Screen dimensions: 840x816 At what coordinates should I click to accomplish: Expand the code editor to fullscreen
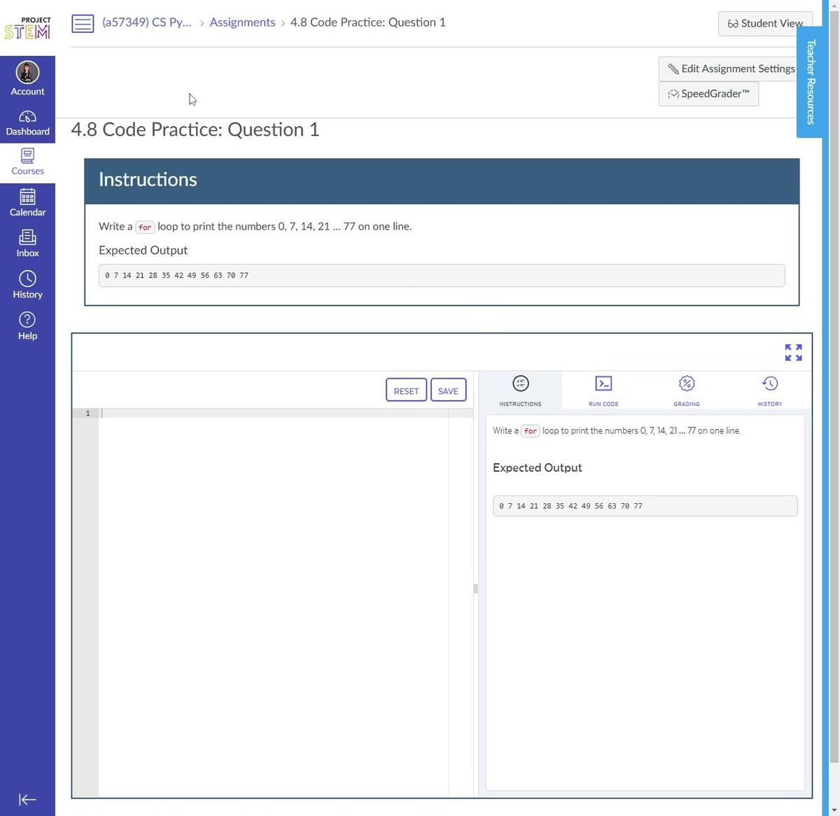click(x=793, y=352)
